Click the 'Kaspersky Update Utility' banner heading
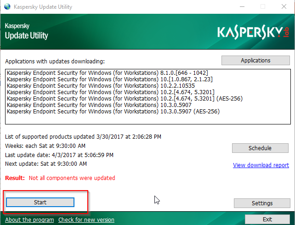295x225 pixels. (26, 31)
